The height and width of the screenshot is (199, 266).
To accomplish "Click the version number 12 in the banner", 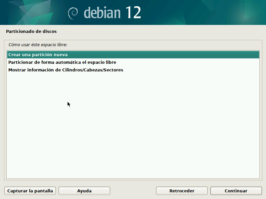I will click(x=133, y=13).
